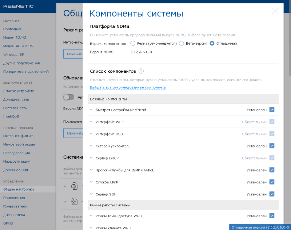Click the page vertical scrollbar

(290, 38)
